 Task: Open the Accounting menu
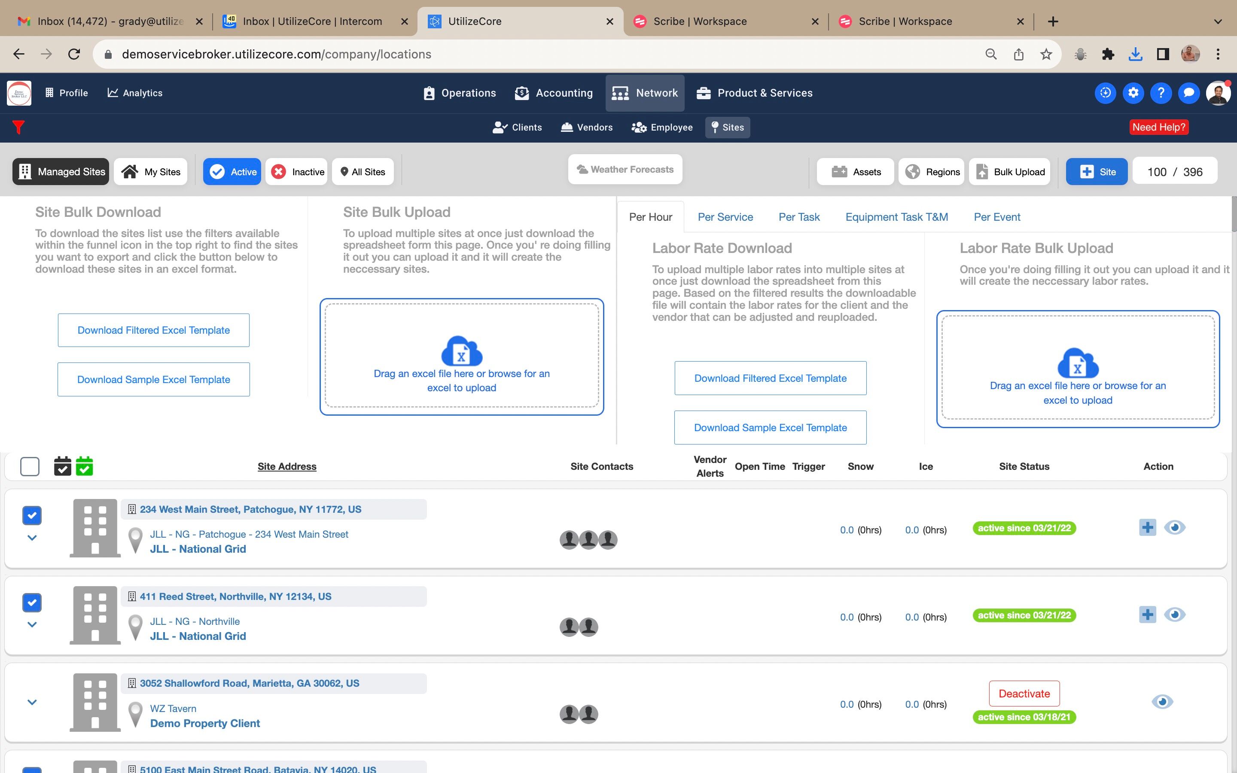point(554,93)
